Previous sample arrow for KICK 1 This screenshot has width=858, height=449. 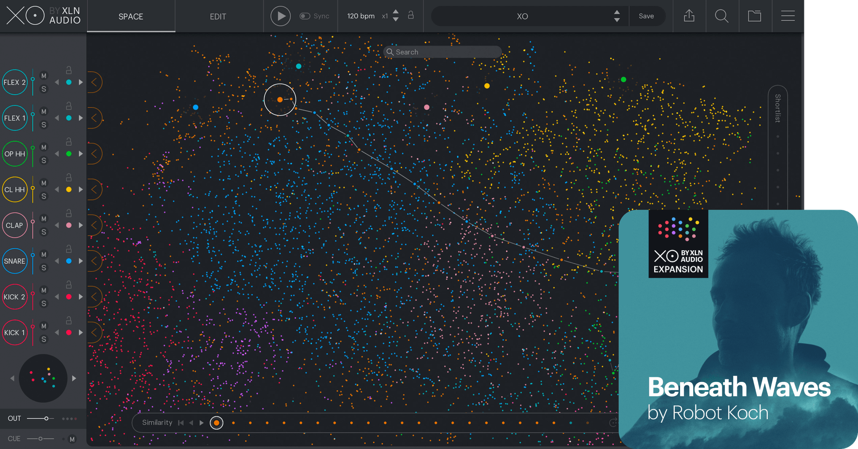coord(57,332)
